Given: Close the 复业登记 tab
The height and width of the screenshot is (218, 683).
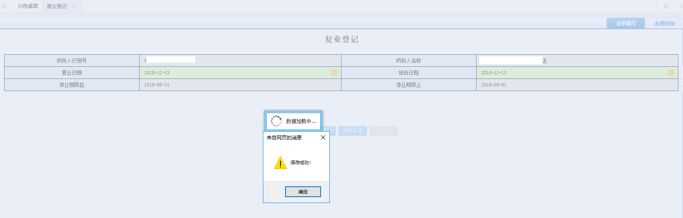Looking at the screenshot, I should [74, 6].
